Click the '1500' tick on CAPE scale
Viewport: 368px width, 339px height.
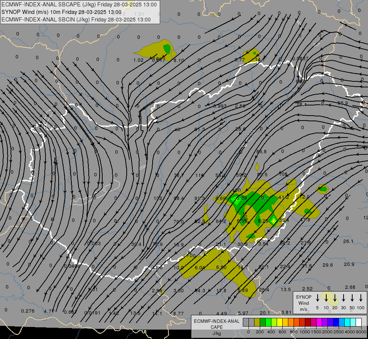pyautogui.click(x=316, y=332)
